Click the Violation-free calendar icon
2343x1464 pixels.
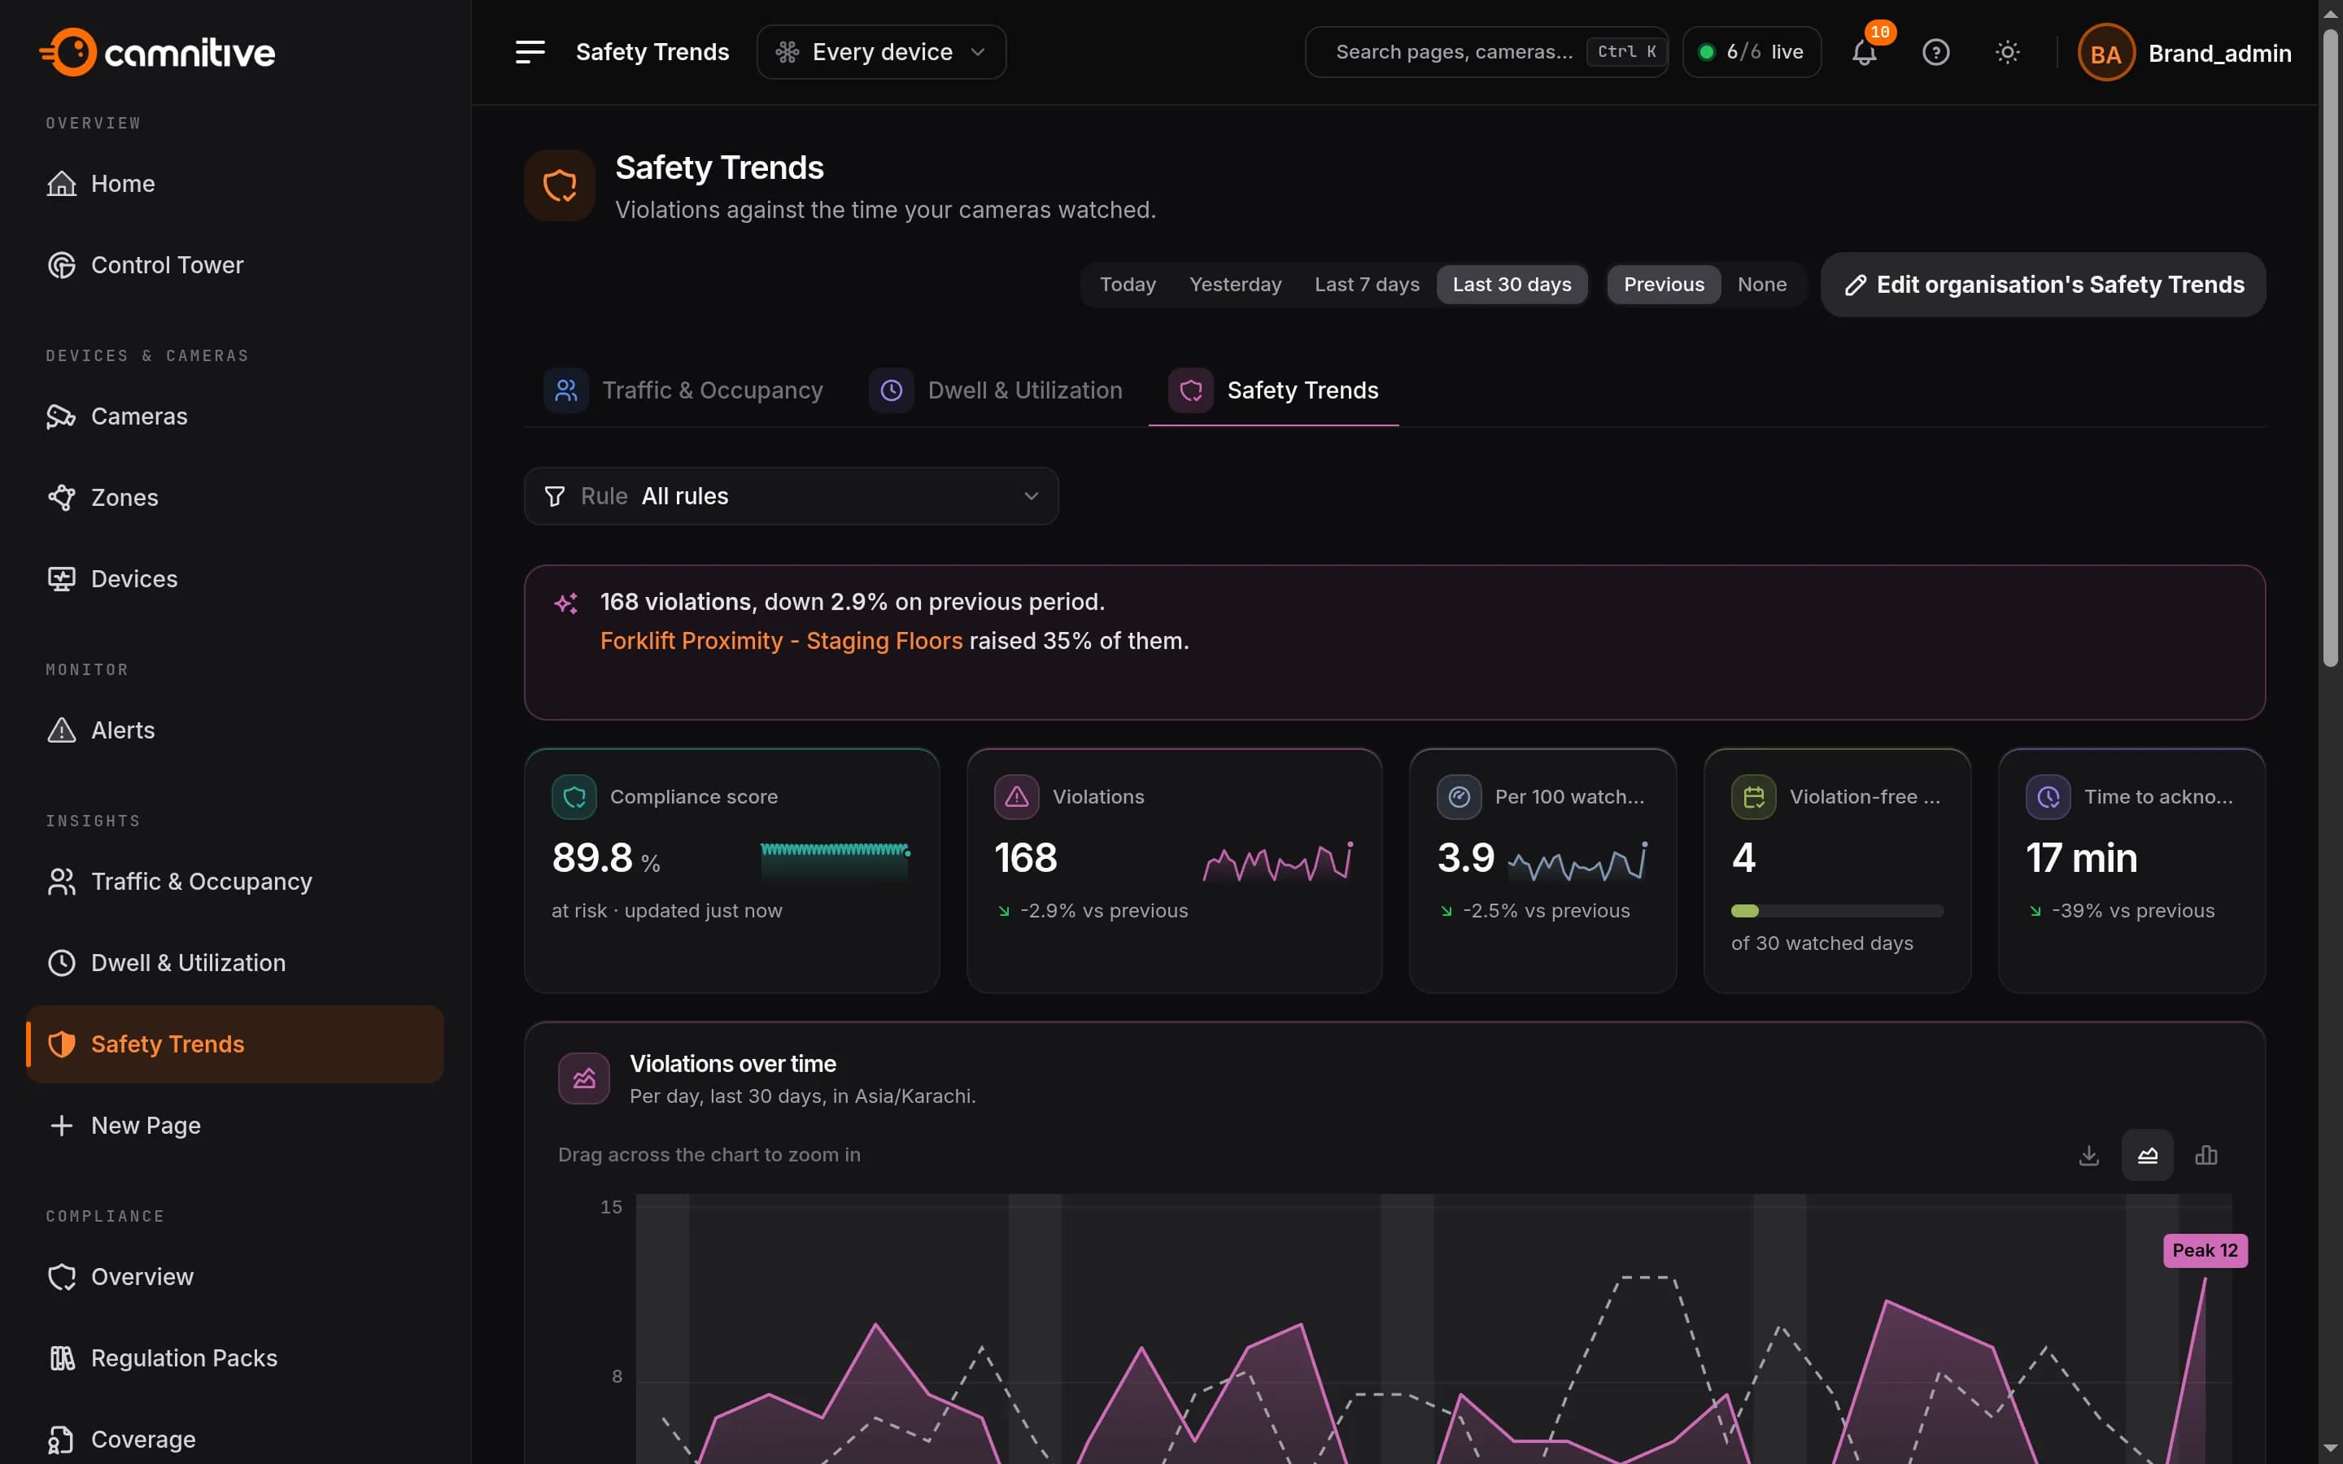pyautogui.click(x=1753, y=797)
